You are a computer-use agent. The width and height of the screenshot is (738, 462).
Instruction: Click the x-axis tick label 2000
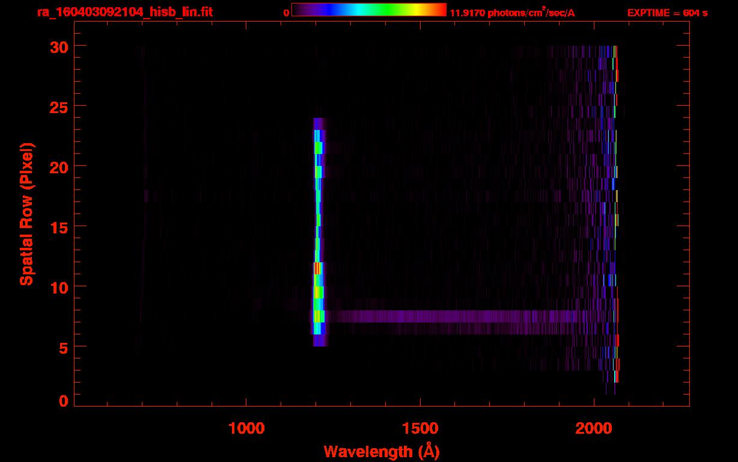(x=594, y=428)
